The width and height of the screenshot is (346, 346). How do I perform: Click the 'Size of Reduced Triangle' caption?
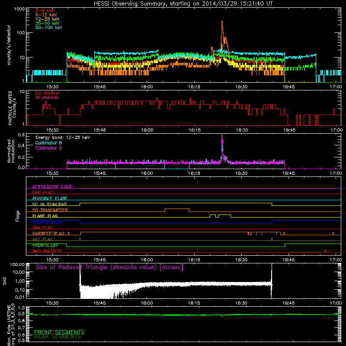[109, 267]
